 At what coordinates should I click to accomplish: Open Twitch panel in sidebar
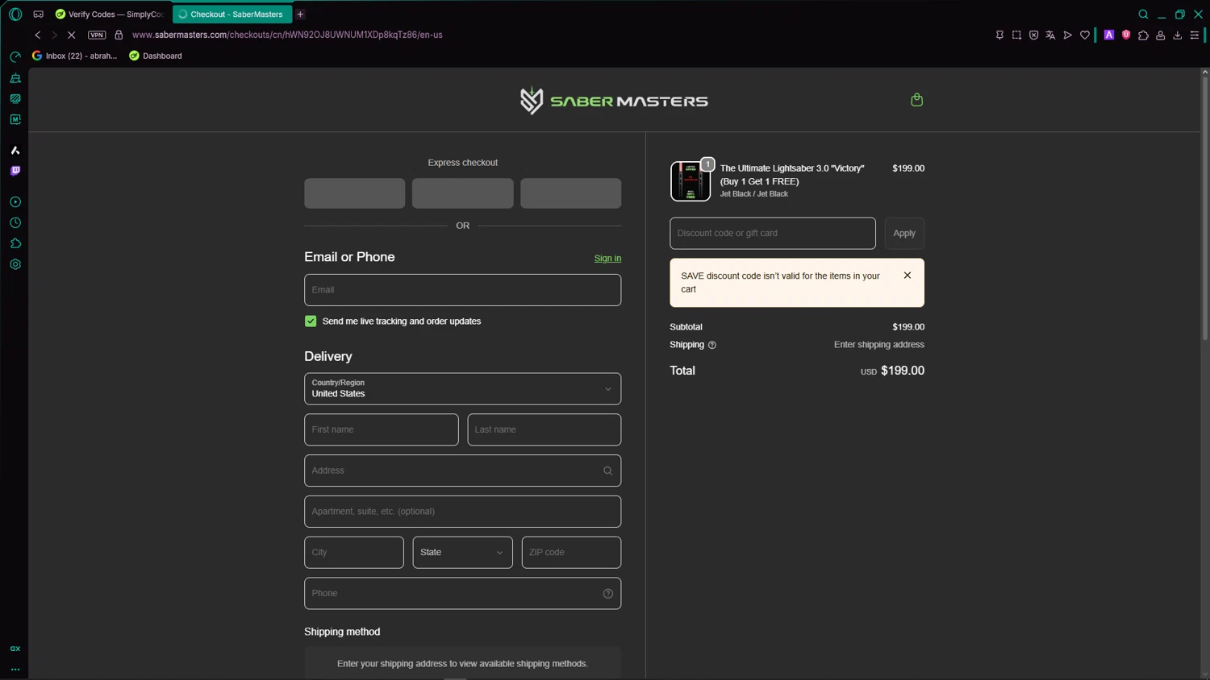[15, 171]
